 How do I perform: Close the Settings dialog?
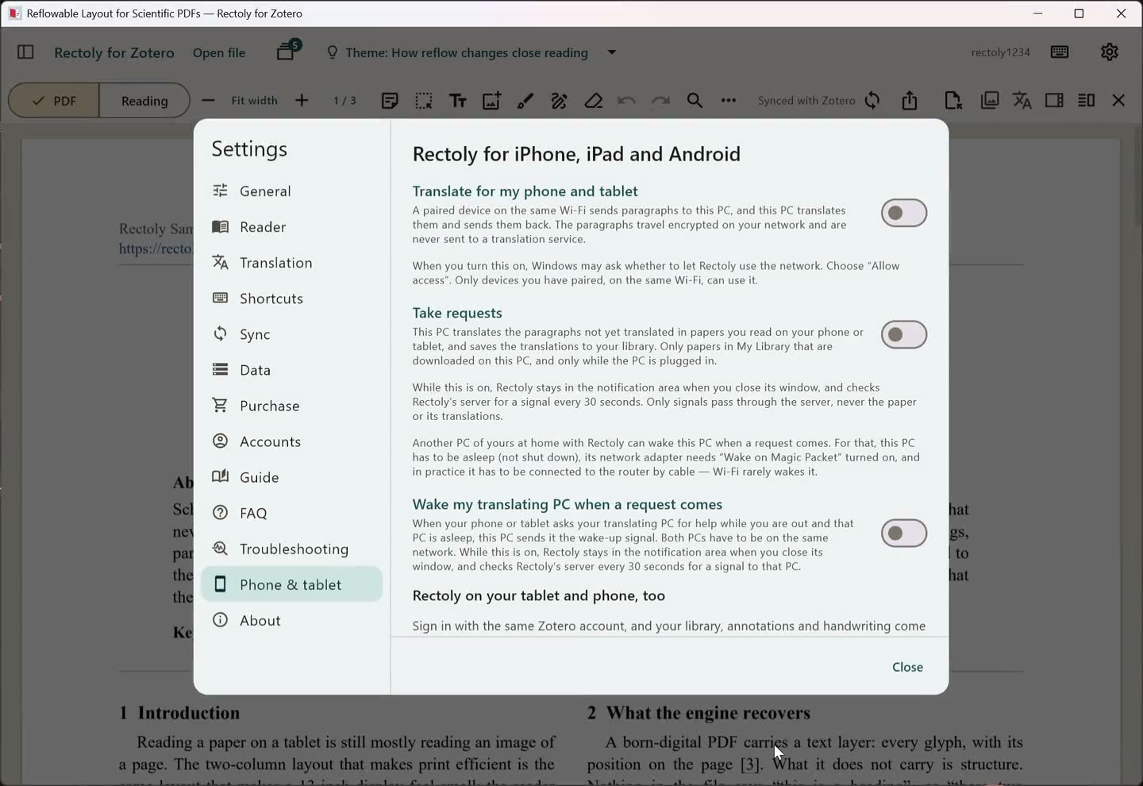coord(907,667)
